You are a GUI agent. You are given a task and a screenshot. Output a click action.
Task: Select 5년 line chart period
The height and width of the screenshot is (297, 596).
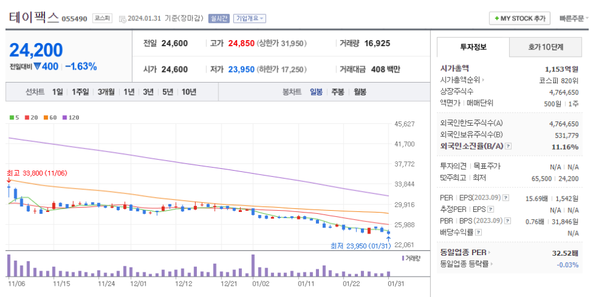pyautogui.click(x=167, y=92)
